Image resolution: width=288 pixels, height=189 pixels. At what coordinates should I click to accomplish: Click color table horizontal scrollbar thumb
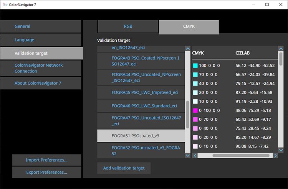click(x=241, y=156)
